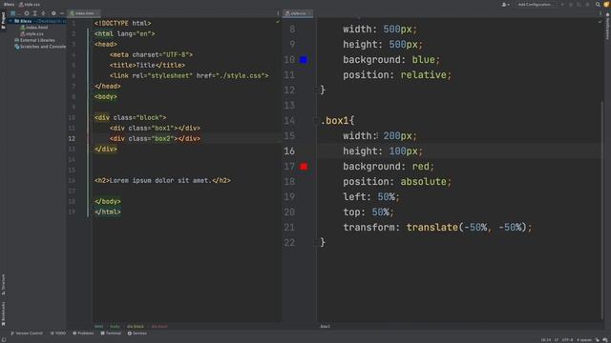Click the h2 Lorem ipsum line
Screen dimensions: 611x343
pos(162,180)
